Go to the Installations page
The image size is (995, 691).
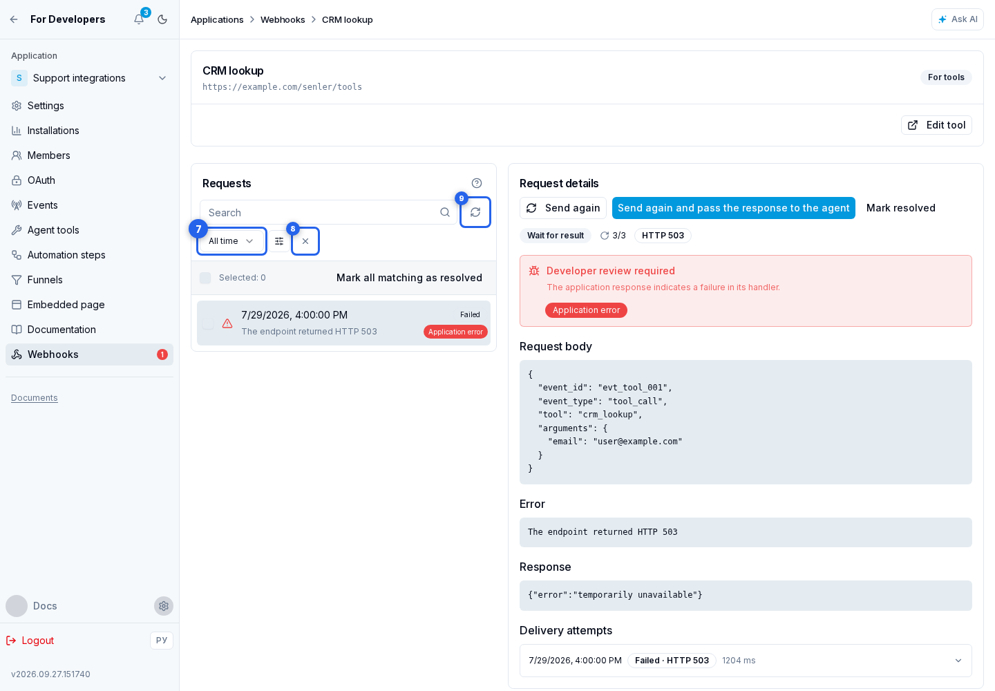coord(89,131)
